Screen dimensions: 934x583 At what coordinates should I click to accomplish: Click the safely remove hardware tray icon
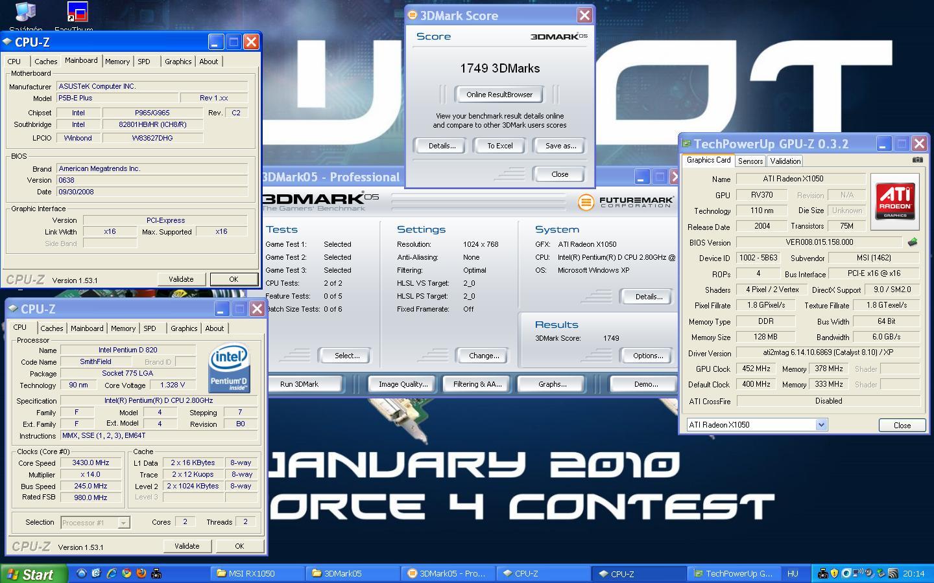[881, 573]
